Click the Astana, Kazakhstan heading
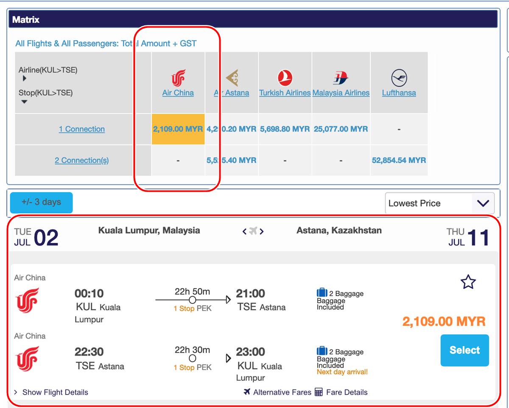Viewport: 509px width, 408px height. pyautogui.click(x=339, y=231)
